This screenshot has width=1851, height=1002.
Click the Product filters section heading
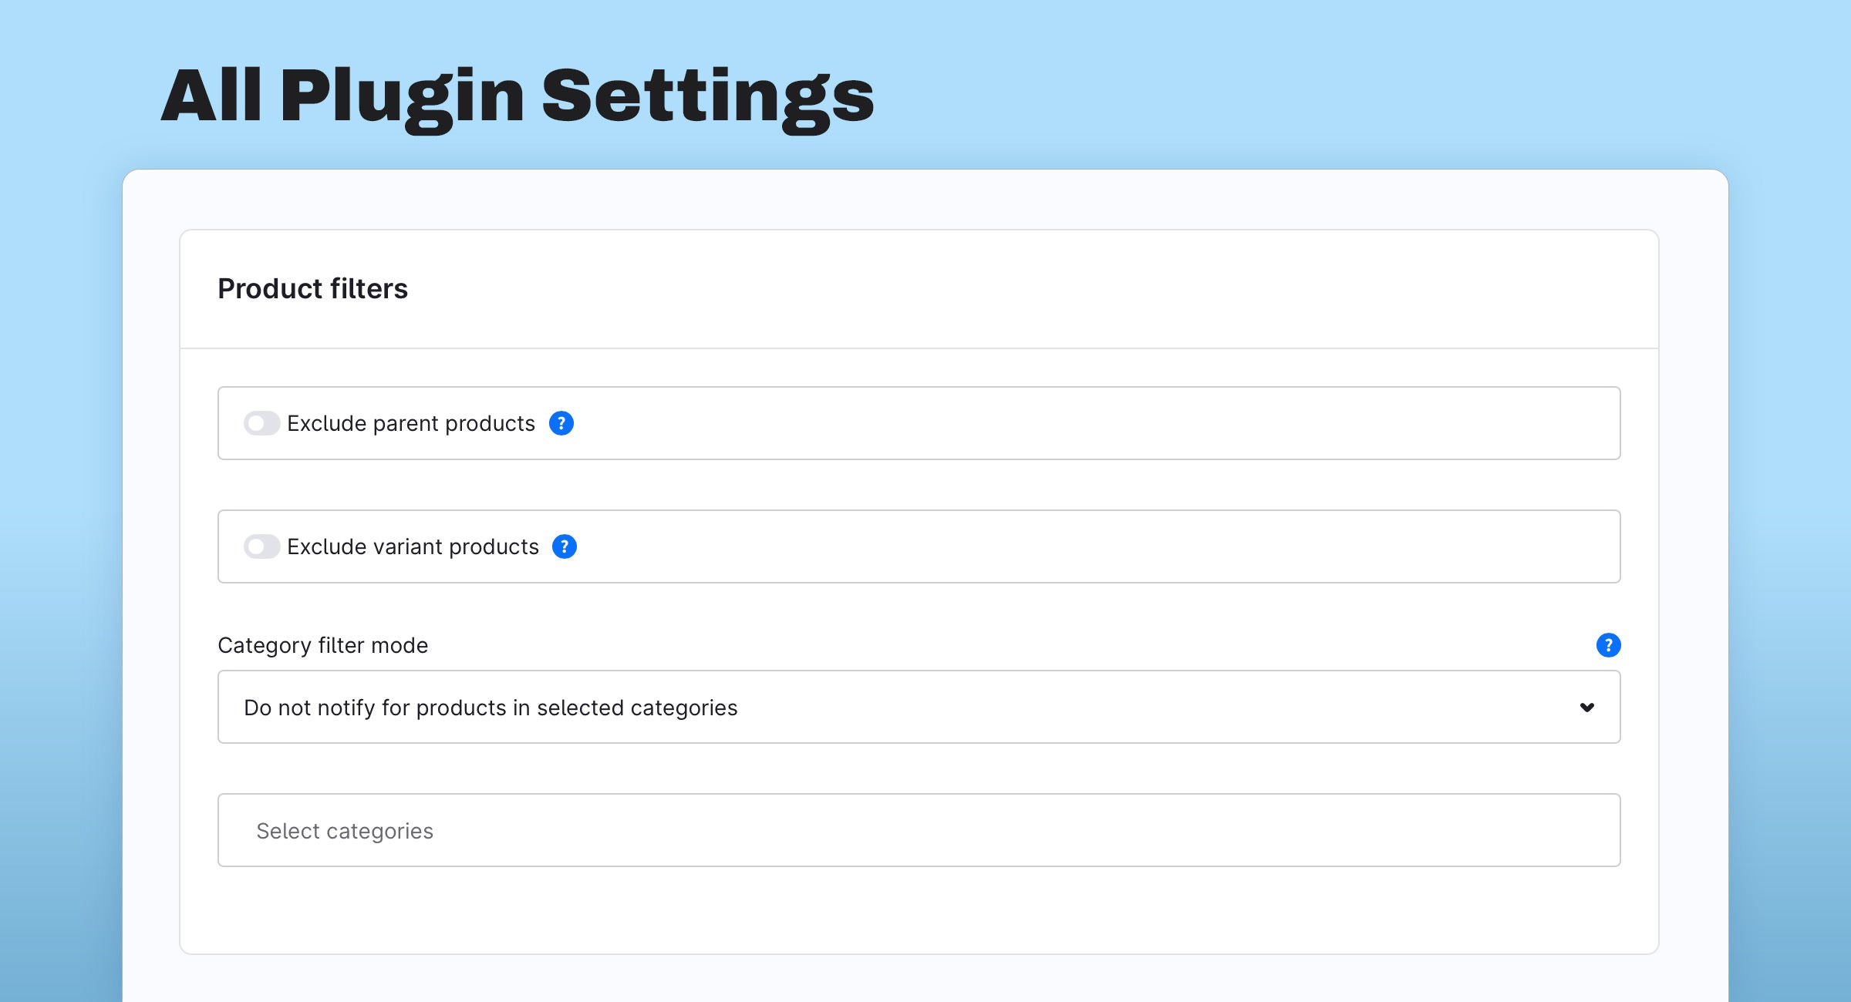pos(312,289)
